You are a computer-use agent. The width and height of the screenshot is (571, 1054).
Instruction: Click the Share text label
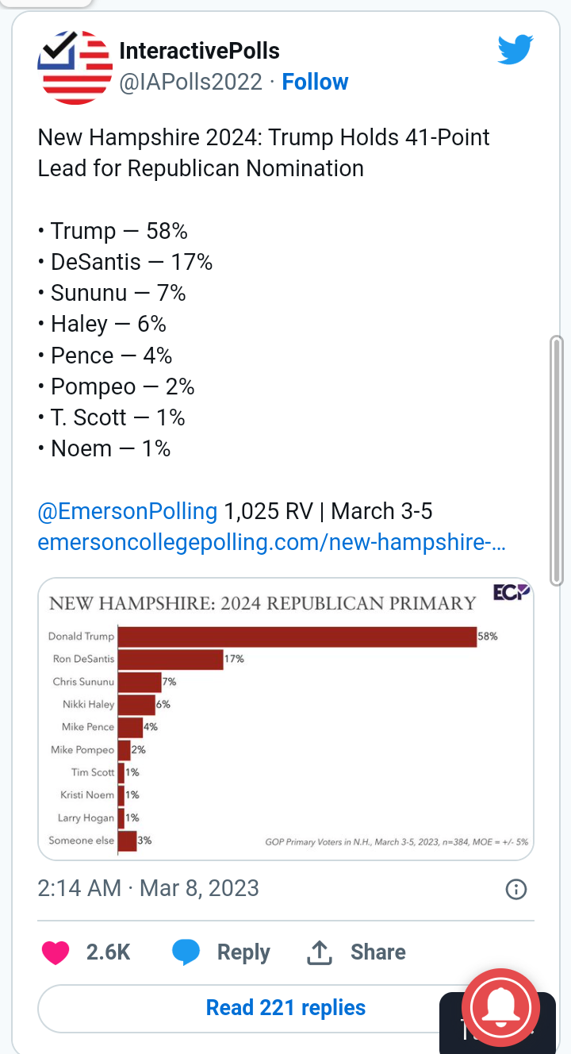coord(378,952)
